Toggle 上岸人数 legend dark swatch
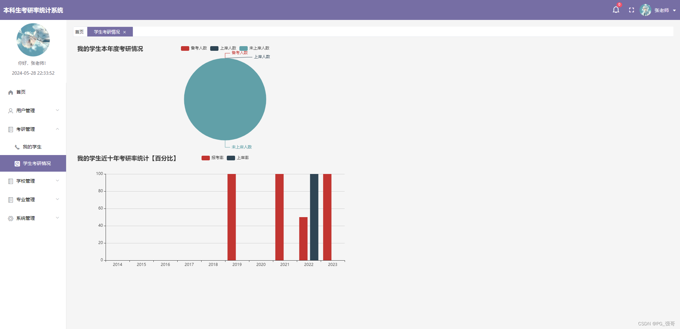 (214, 48)
